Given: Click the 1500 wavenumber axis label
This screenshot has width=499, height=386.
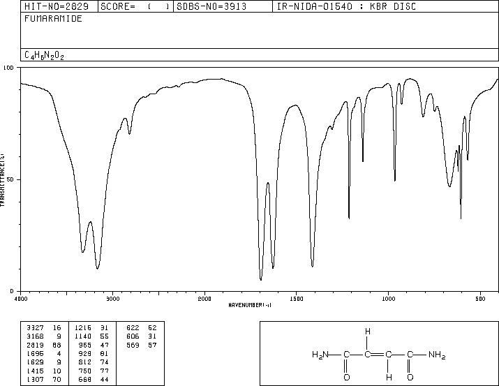Looking at the screenshot, I should click(297, 299).
